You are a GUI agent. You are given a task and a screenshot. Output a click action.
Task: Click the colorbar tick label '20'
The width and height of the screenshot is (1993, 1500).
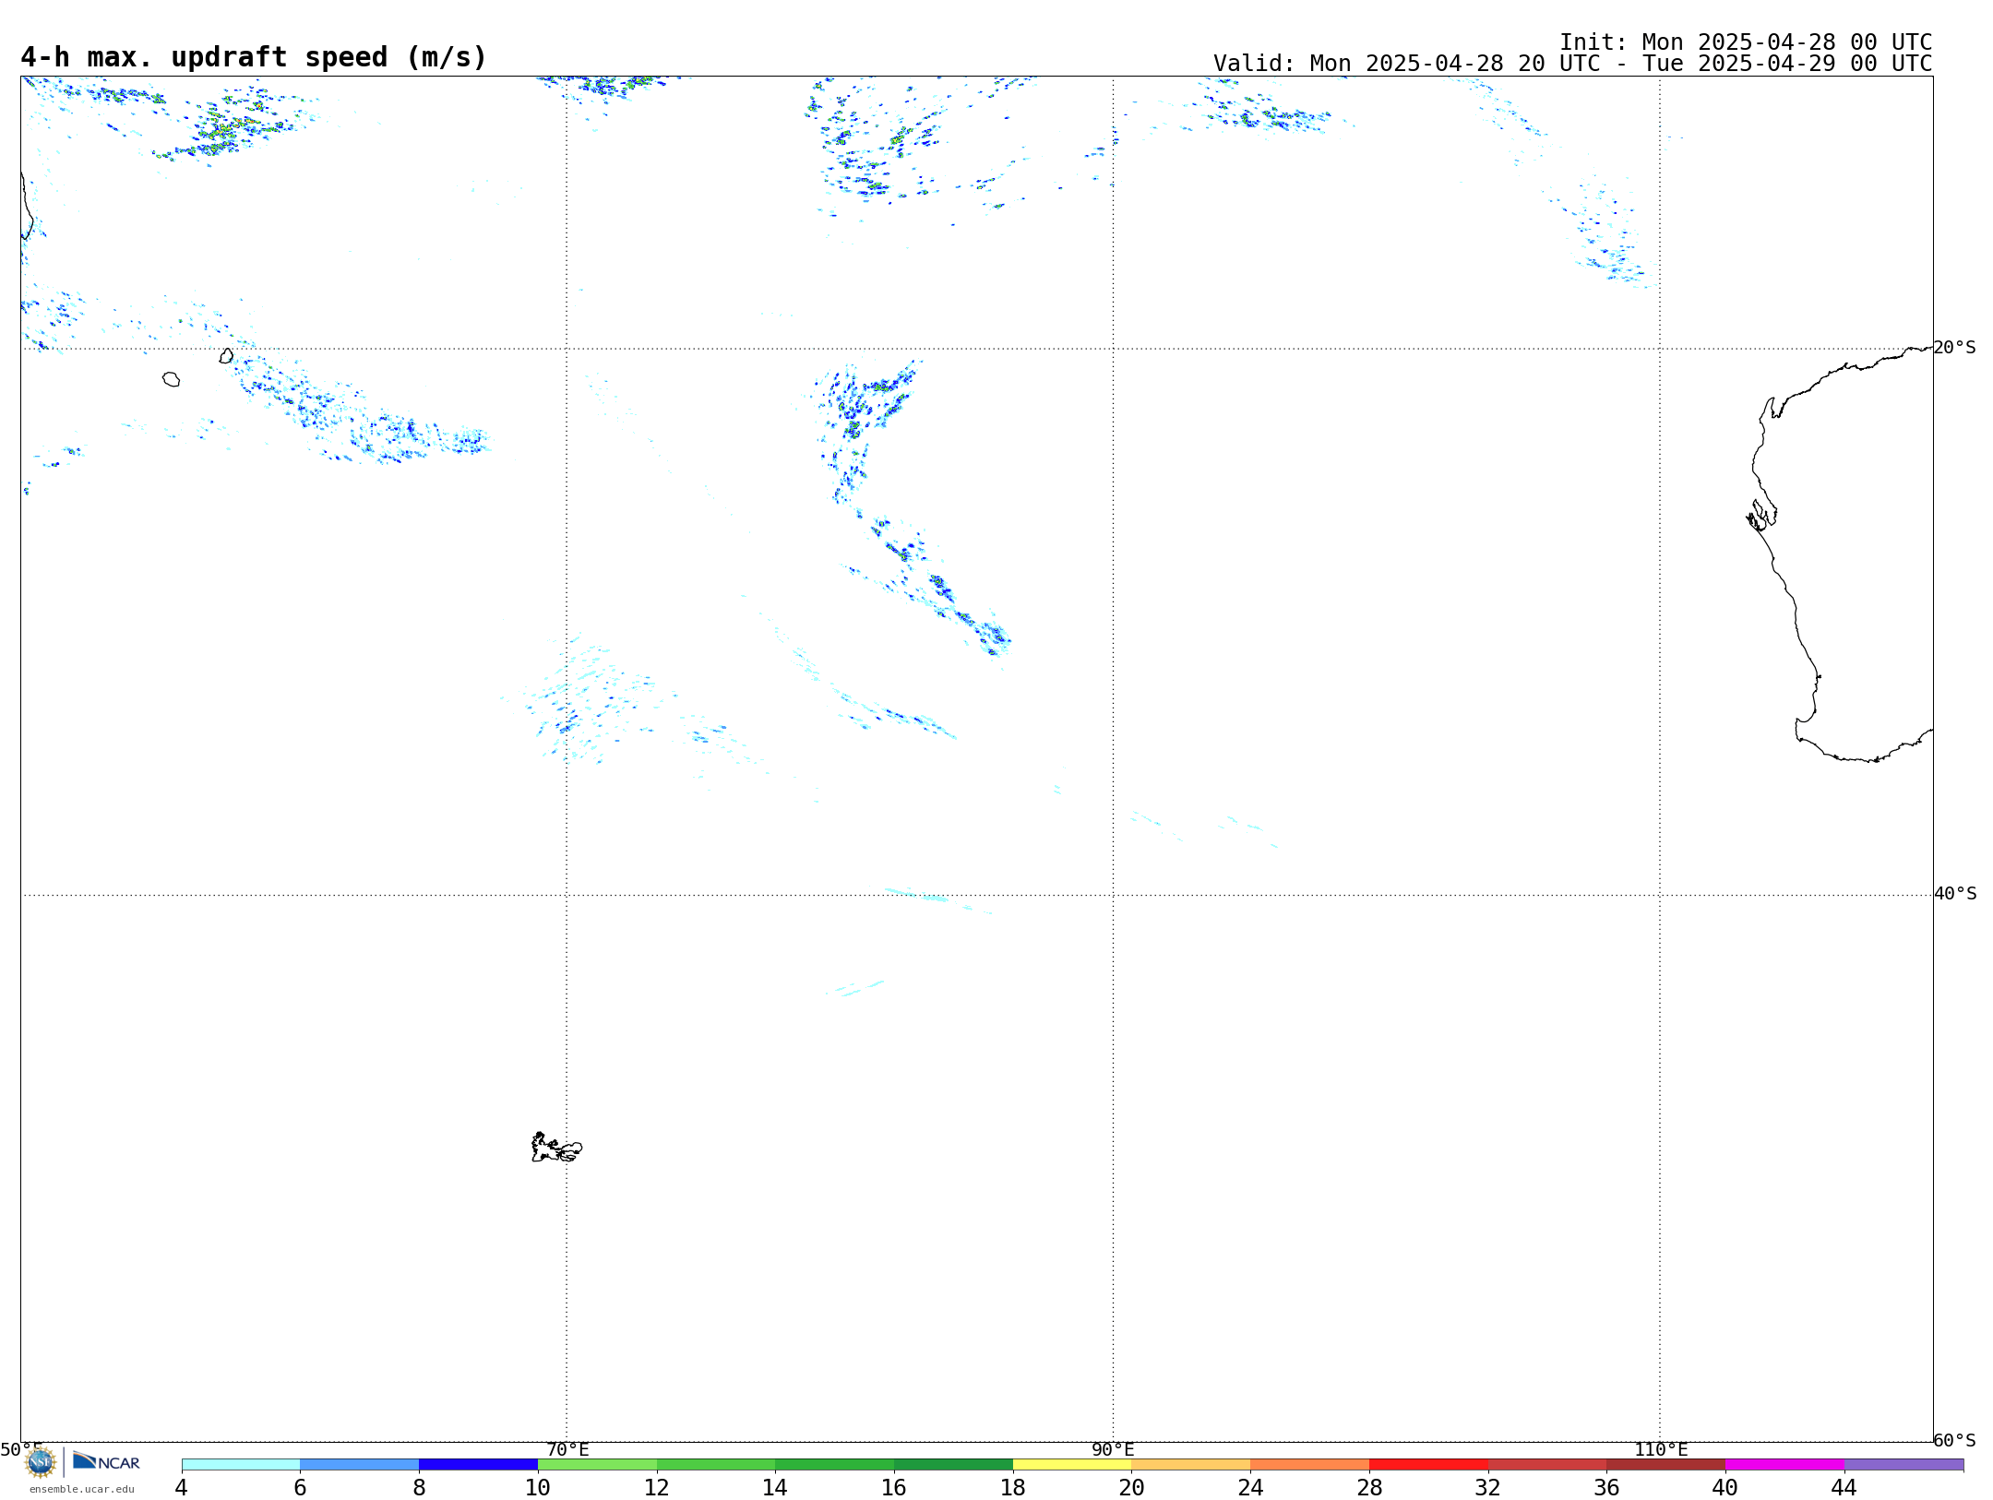(x=1132, y=1488)
